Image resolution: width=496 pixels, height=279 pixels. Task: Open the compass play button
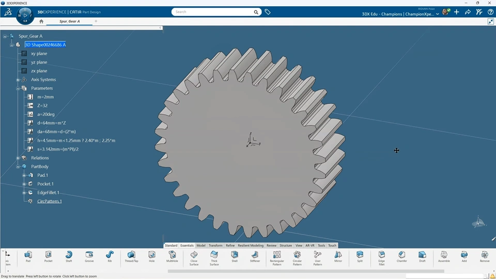point(25,15)
